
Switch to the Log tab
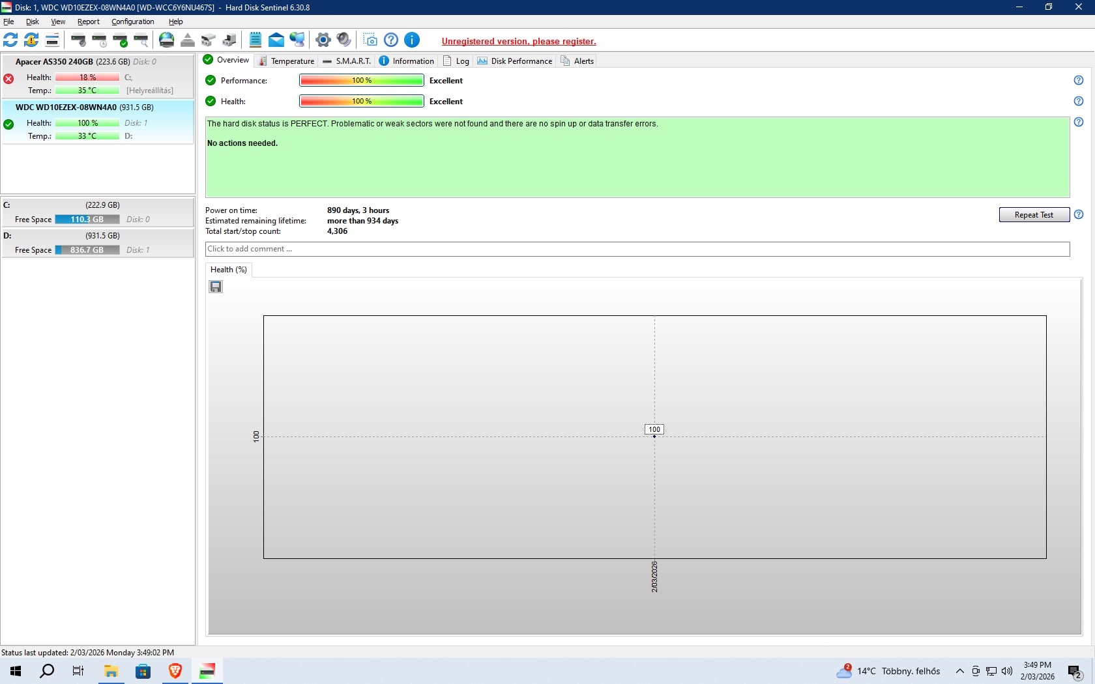(x=456, y=61)
